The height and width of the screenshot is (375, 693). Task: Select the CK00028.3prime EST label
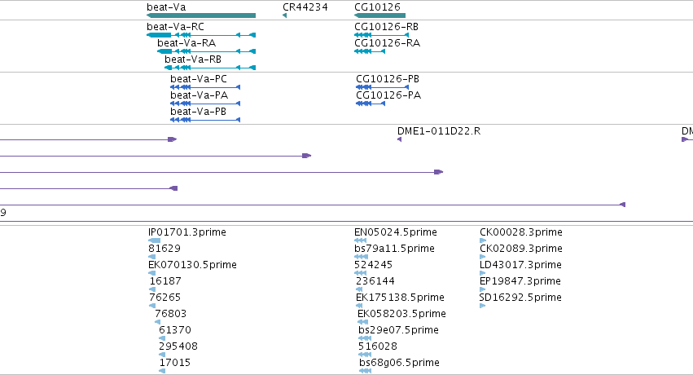coord(521,232)
